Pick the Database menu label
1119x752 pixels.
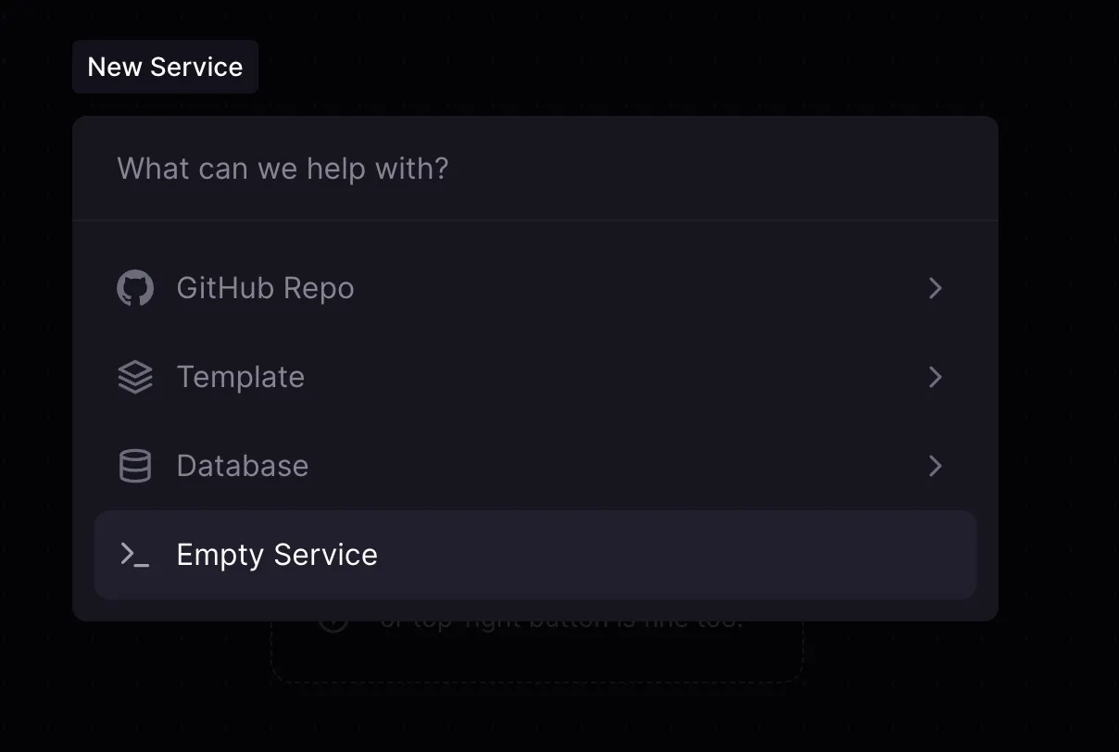(x=242, y=466)
